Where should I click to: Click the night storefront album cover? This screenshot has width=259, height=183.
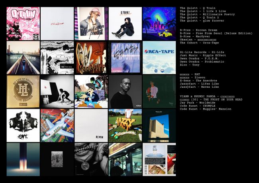tap(125, 159)
